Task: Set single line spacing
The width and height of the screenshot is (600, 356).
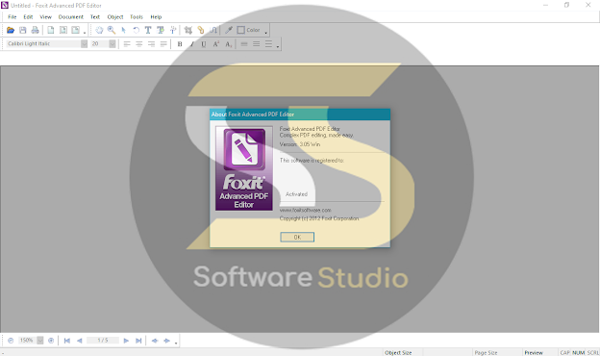Action: click(x=244, y=44)
